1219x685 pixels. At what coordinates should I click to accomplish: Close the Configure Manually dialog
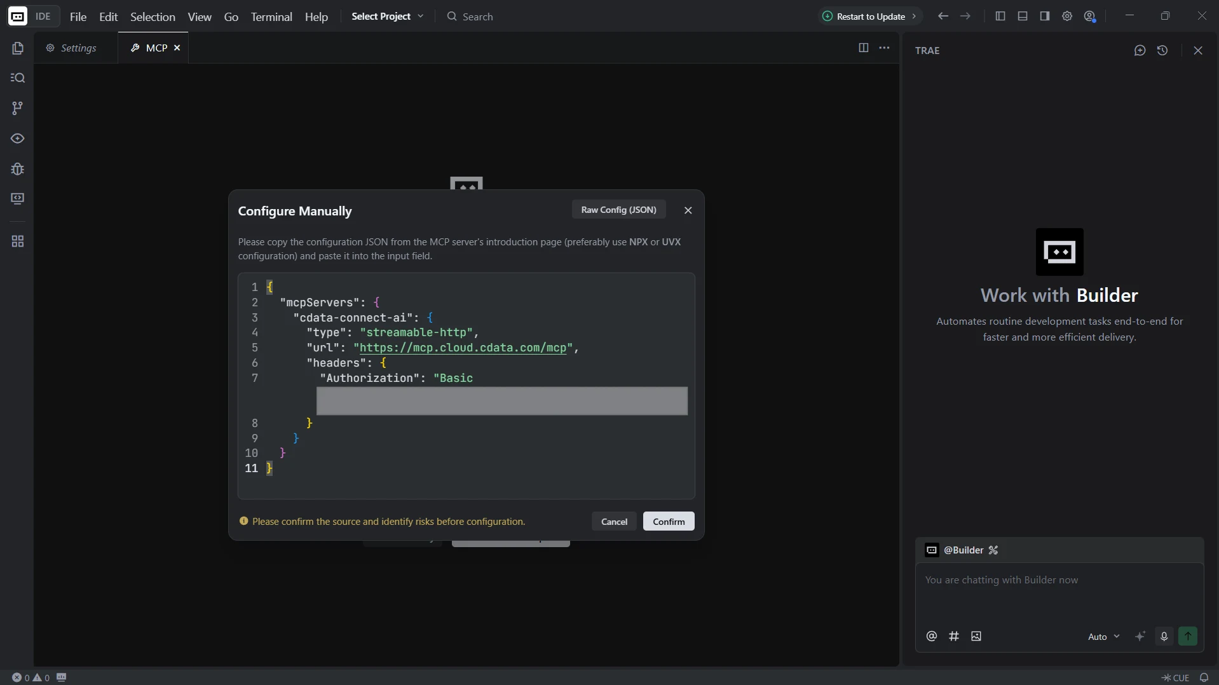688,210
